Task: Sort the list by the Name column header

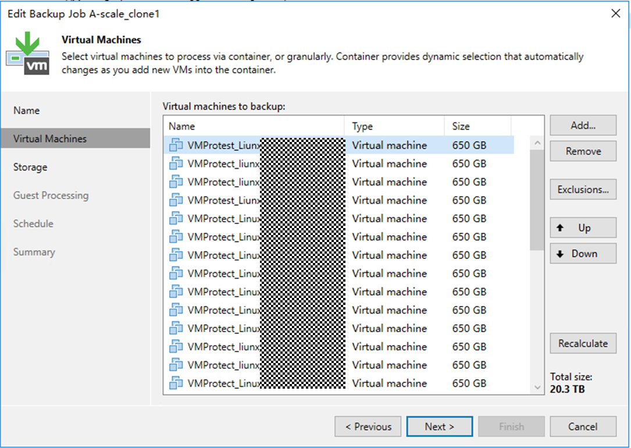Action: pos(182,126)
